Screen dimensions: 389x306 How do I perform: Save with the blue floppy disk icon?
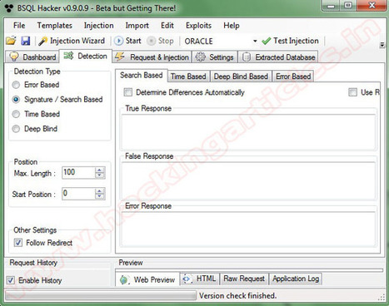(x=26, y=41)
